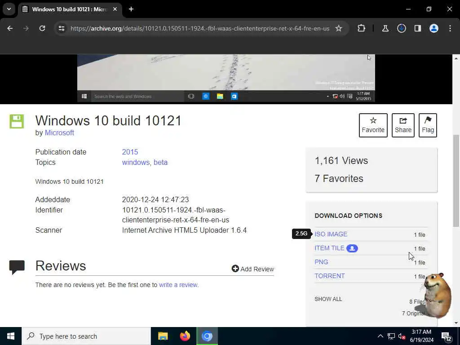Click SHOW ALL download files

click(x=328, y=299)
